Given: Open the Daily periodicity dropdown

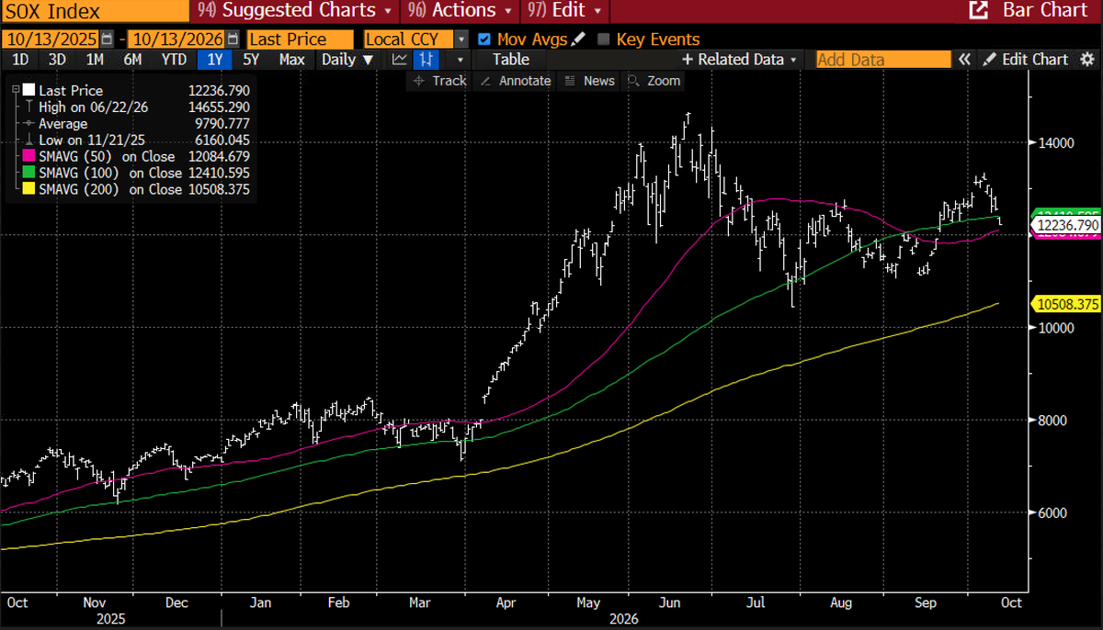Looking at the screenshot, I should pyautogui.click(x=347, y=60).
